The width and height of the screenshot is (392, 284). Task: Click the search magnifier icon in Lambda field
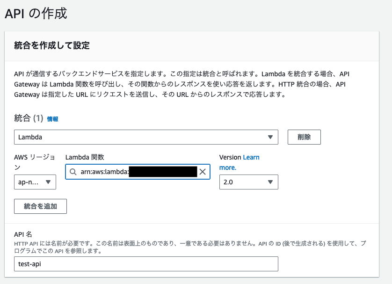point(73,172)
